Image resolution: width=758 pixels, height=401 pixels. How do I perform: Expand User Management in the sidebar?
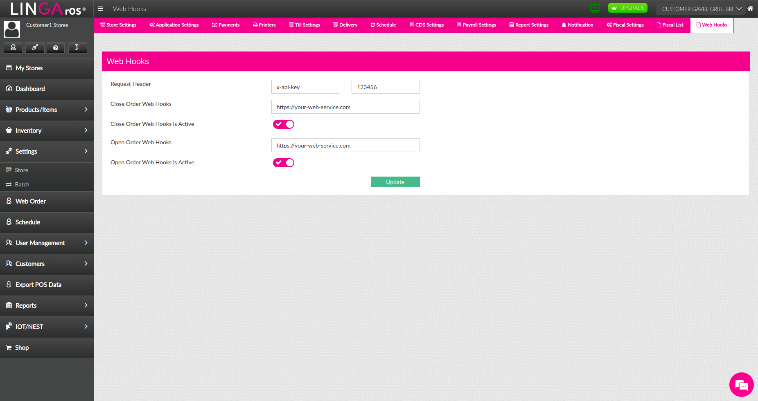tap(47, 243)
